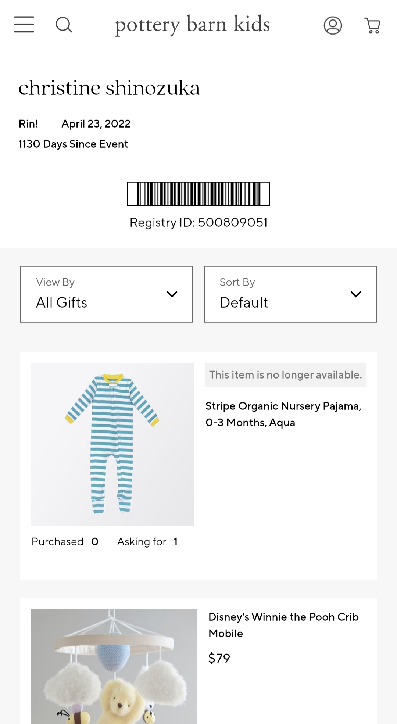Click the View By chevron arrow
Viewport: 397px width, 724px height.
(x=172, y=294)
